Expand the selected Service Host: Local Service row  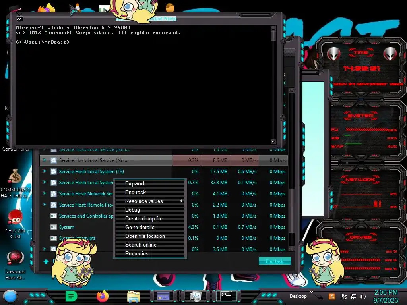(x=44, y=160)
